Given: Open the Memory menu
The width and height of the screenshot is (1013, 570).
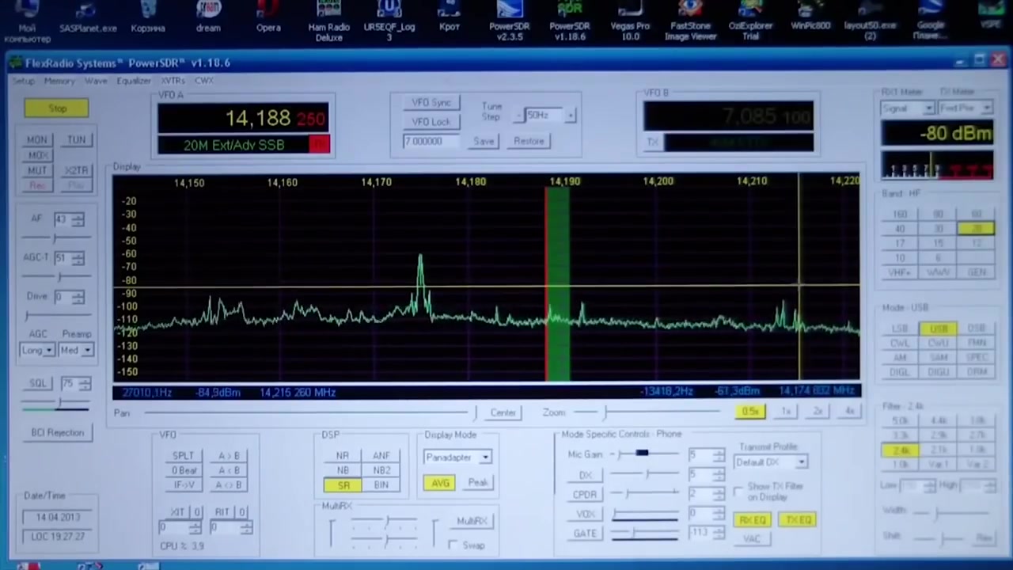Looking at the screenshot, I should (59, 81).
